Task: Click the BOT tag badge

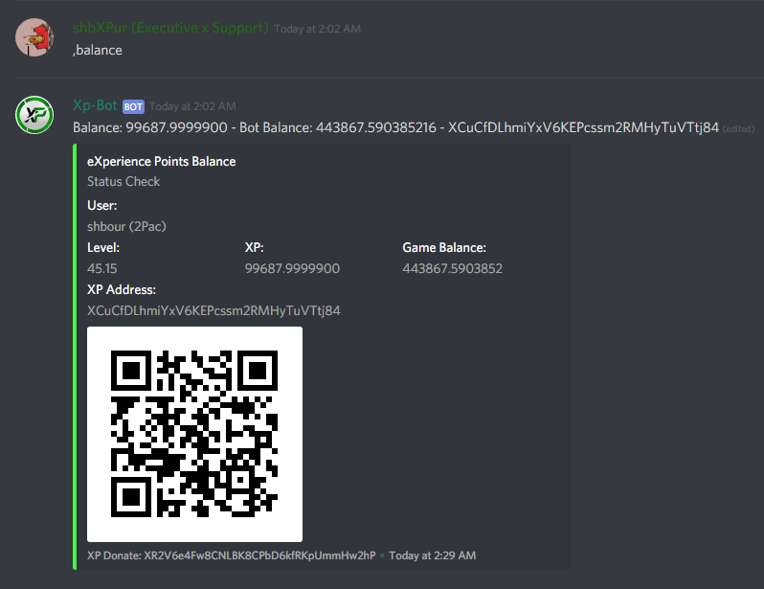Action: click(133, 106)
